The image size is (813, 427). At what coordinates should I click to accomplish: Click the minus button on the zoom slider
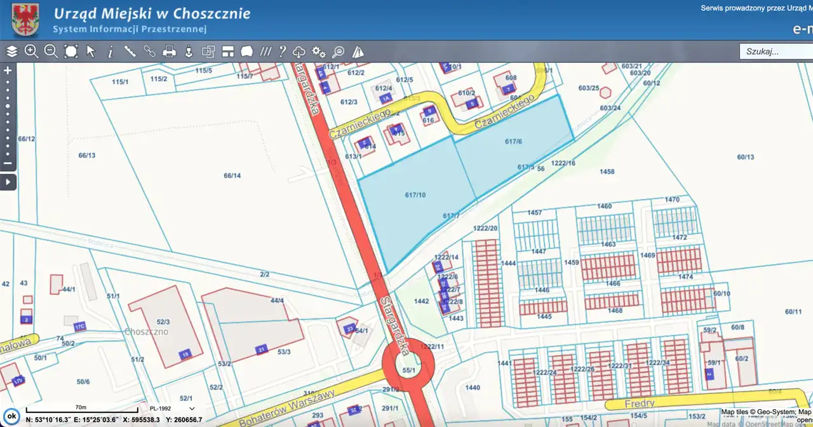click(8, 164)
